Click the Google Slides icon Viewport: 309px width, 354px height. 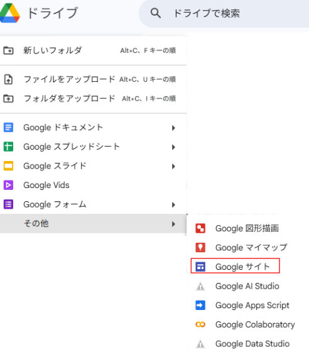[8, 166]
